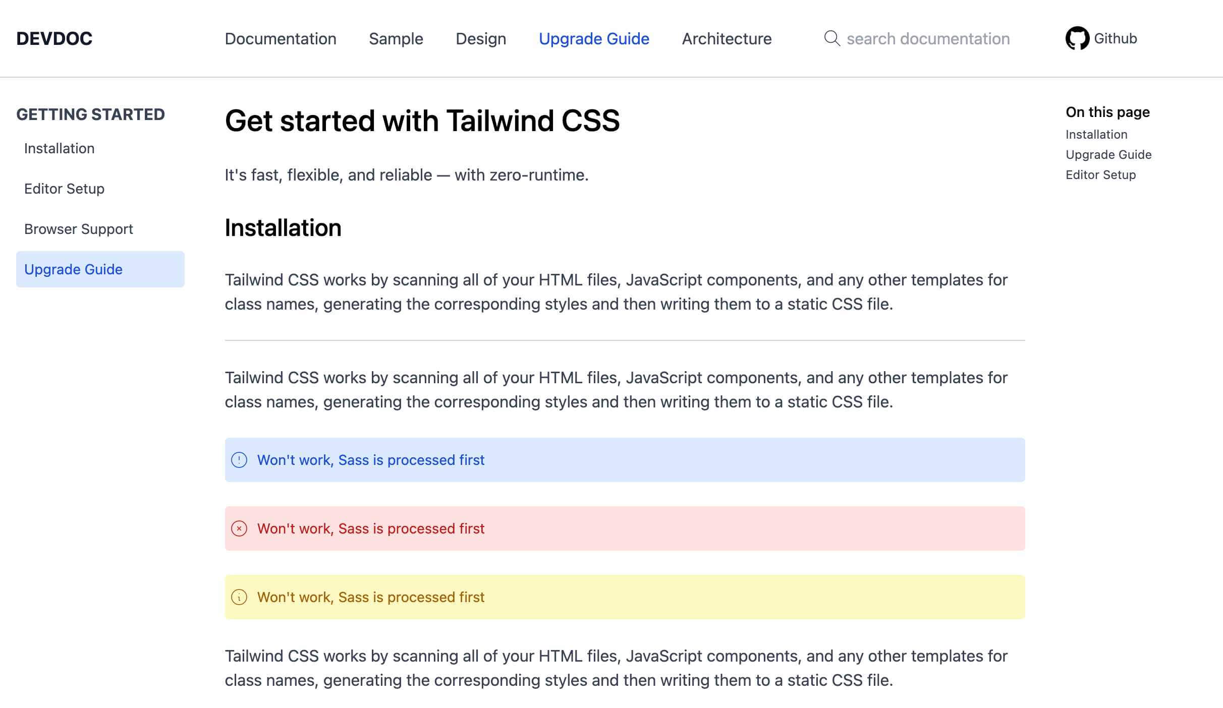This screenshot has height=708, width=1223.
Task: Click the DEVDOC logo text
Action: 54,39
